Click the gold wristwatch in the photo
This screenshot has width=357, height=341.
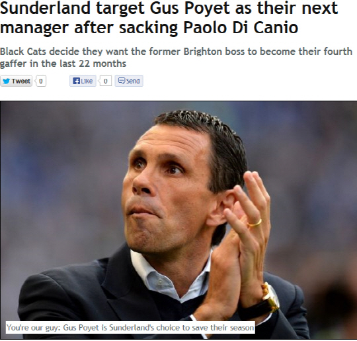tap(270, 298)
